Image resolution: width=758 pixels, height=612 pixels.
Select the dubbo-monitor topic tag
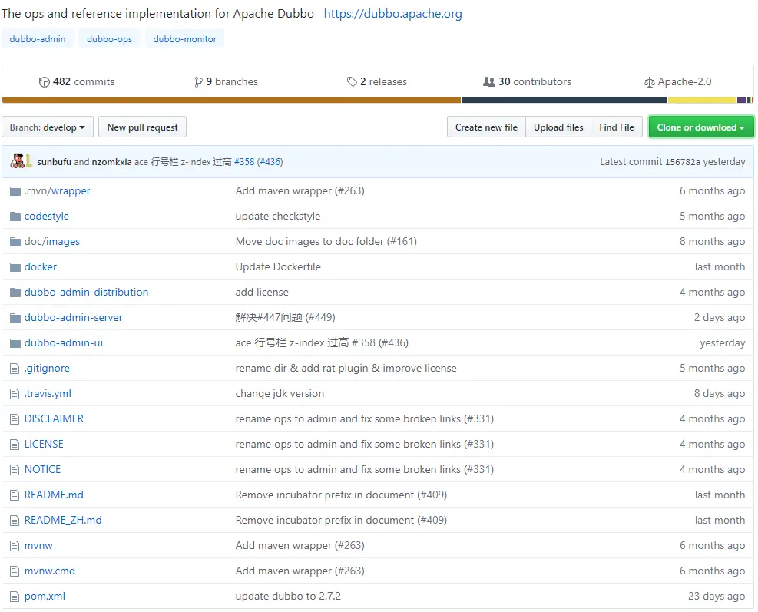(184, 39)
